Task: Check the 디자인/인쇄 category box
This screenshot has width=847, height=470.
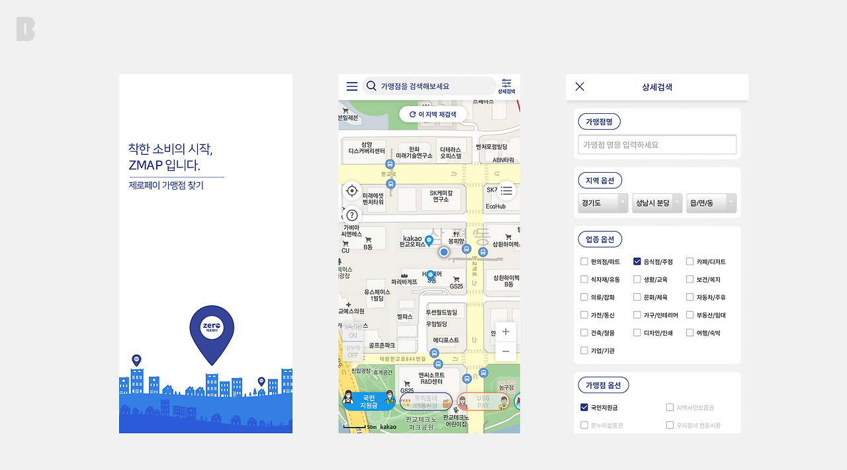Action: click(637, 333)
